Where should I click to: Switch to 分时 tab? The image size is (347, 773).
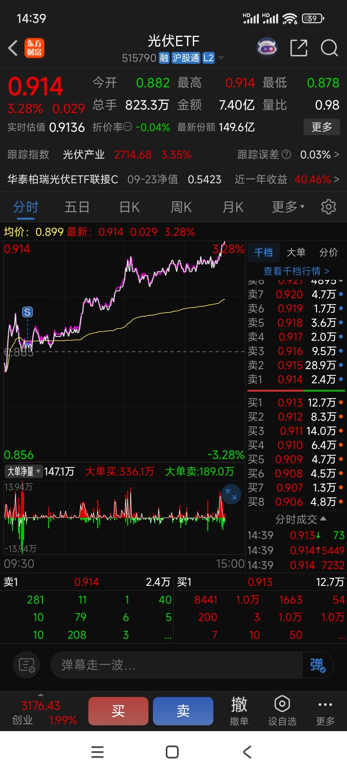pos(26,207)
